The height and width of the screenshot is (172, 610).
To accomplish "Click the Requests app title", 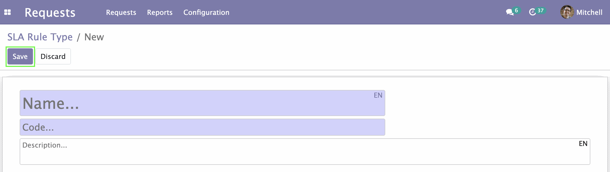I will click(50, 12).
